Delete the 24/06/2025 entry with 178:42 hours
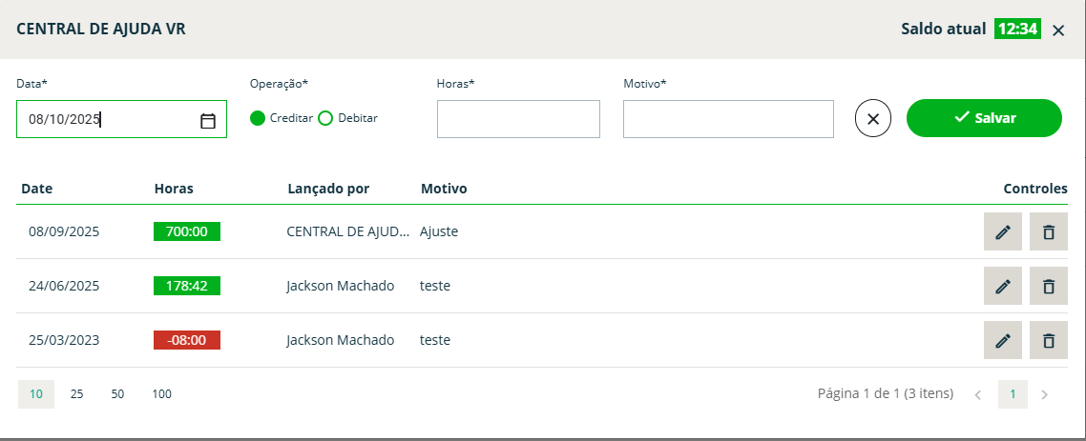The width and height of the screenshot is (1086, 441). tap(1048, 286)
